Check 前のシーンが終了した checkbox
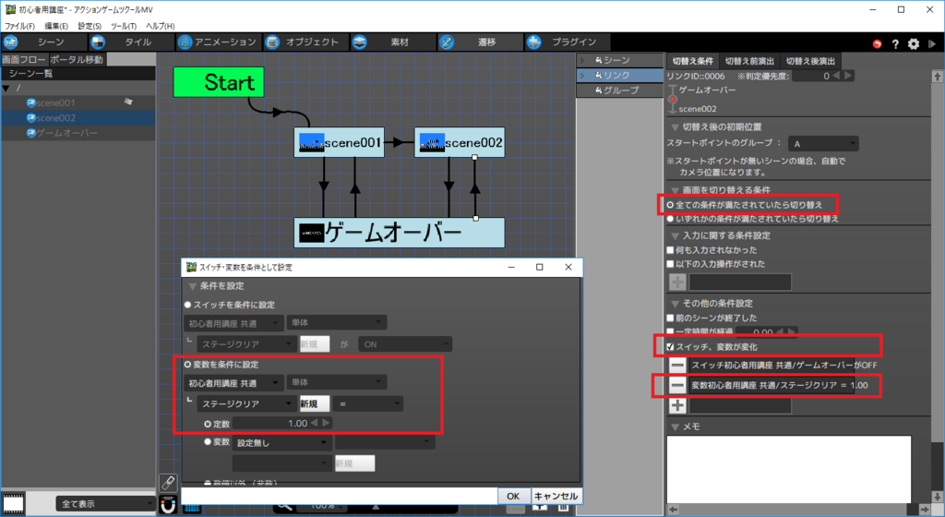This screenshot has height=517, width=945. pos(670,319)
